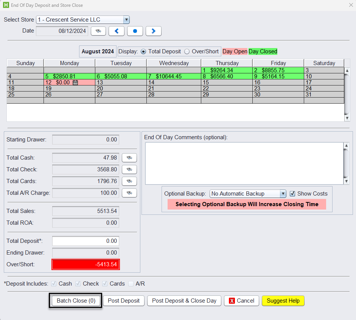Image resolution: width=356 pixels, height=320 pixels.
Task: Click into the Total Deposit input field
Action: click(x=86, y=241)
